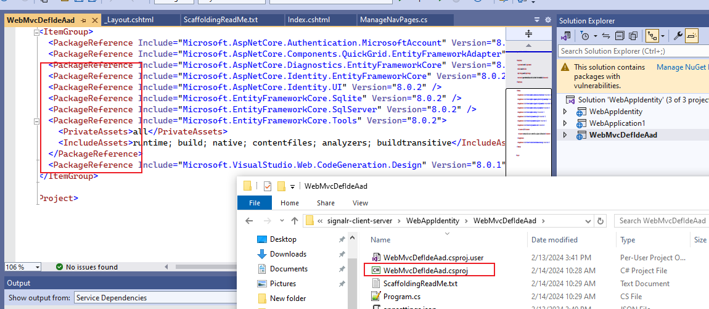This screenshot has width=709, height=309.
Task: Switch to ScaffoldingReadMe.txt editor tab
Action: [221, 20]
